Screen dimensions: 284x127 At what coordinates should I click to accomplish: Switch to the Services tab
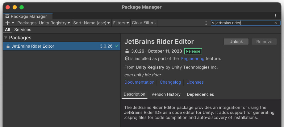23,30
